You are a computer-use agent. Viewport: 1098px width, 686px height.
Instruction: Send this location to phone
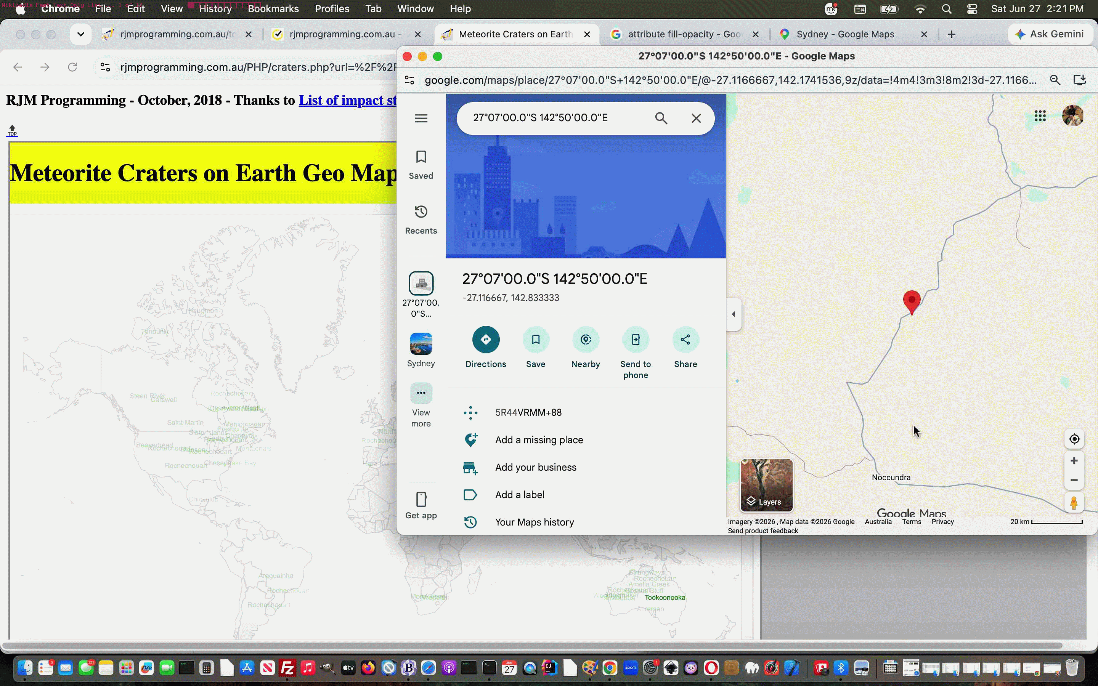tap(636, 353)
